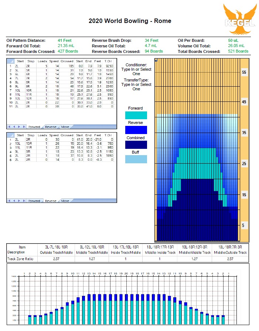Click previous sheet arrow in upper table
Screen dimensions: 259x331
14,127
